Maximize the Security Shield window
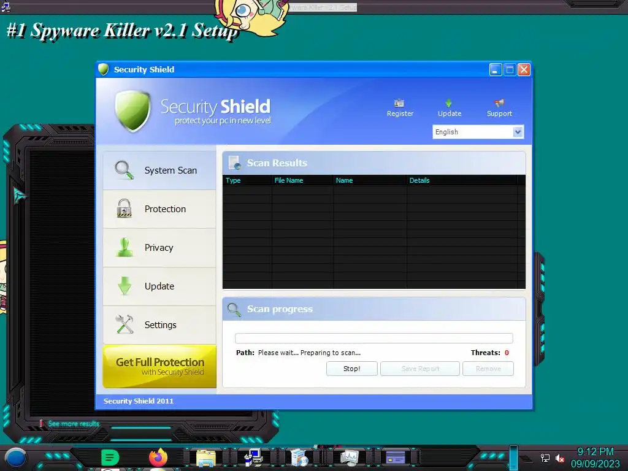Image resolution: width=628 pixels, height=471 pixels. (510, 70)
